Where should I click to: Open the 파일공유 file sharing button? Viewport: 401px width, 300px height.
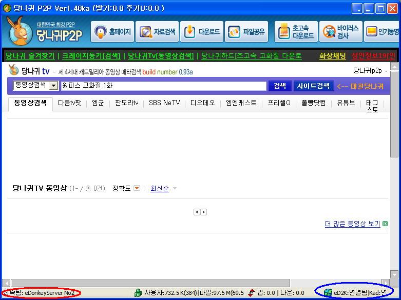click(x=246, y=32)
